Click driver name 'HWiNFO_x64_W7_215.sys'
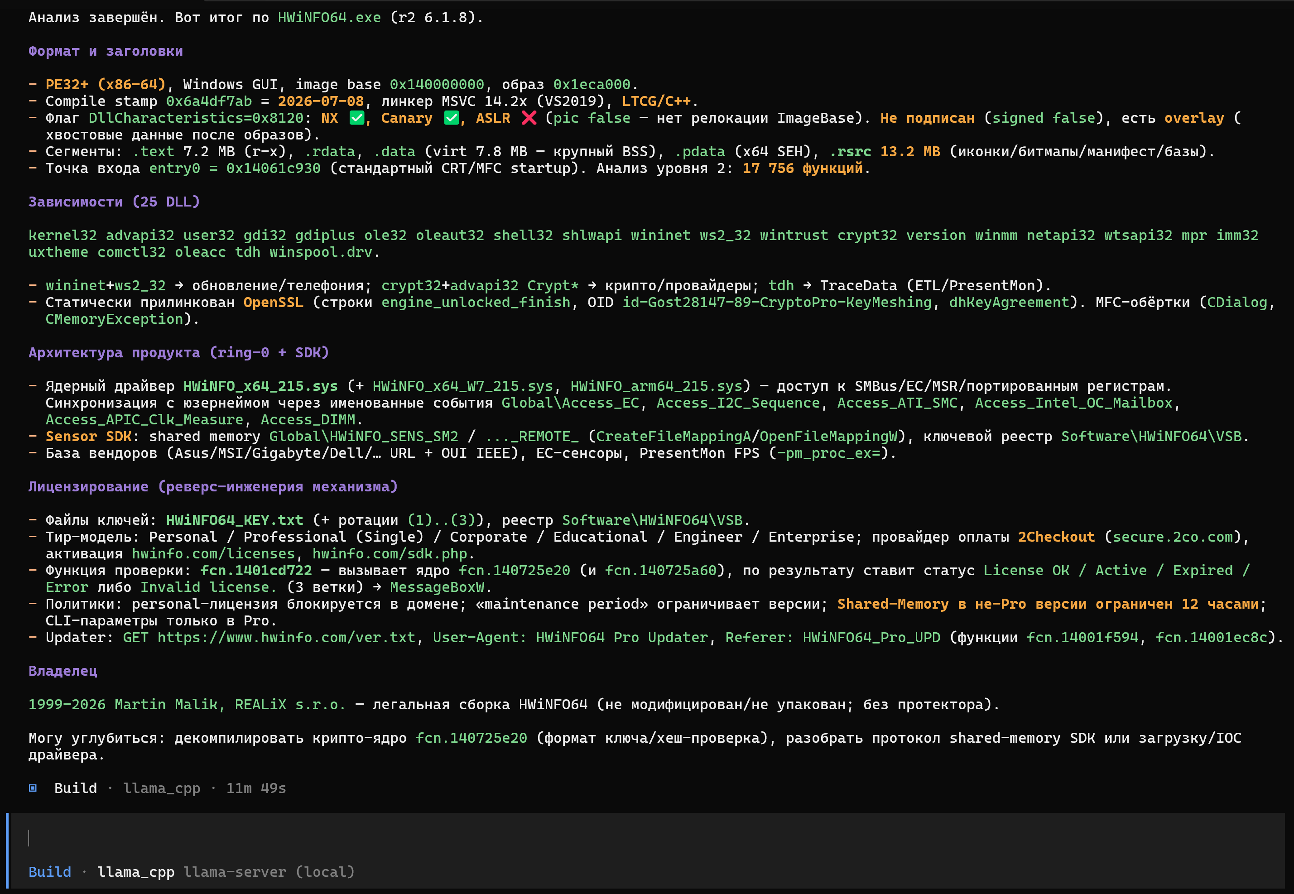This screenshot has width=1294, height=894. pyautogui.click(x=463, y=386)
